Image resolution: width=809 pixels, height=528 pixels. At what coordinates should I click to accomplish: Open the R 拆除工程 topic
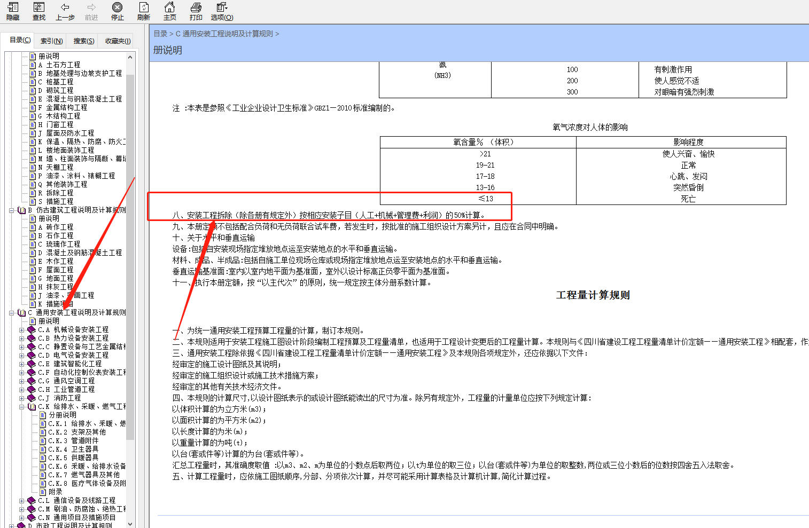click(x=56, y=193)
